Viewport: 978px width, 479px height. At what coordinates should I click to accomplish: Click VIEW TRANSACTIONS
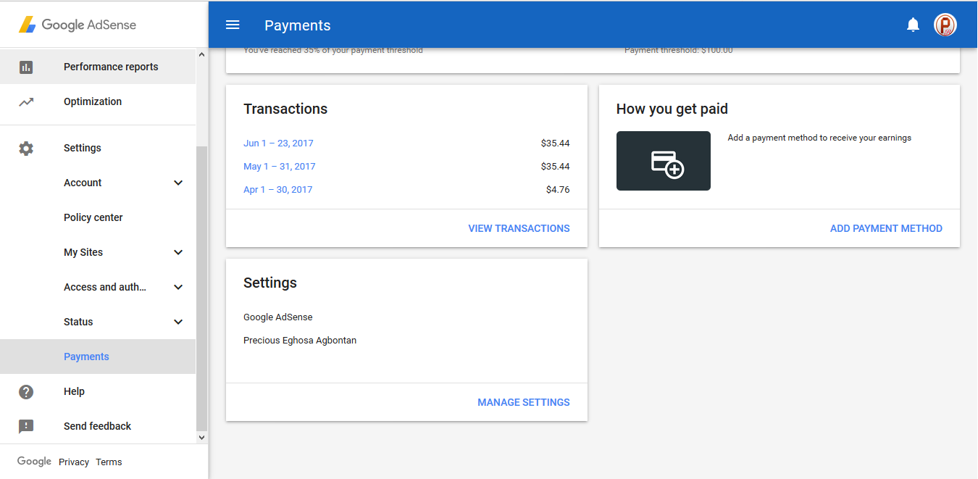pyautogui.click(x=519, y=228)
